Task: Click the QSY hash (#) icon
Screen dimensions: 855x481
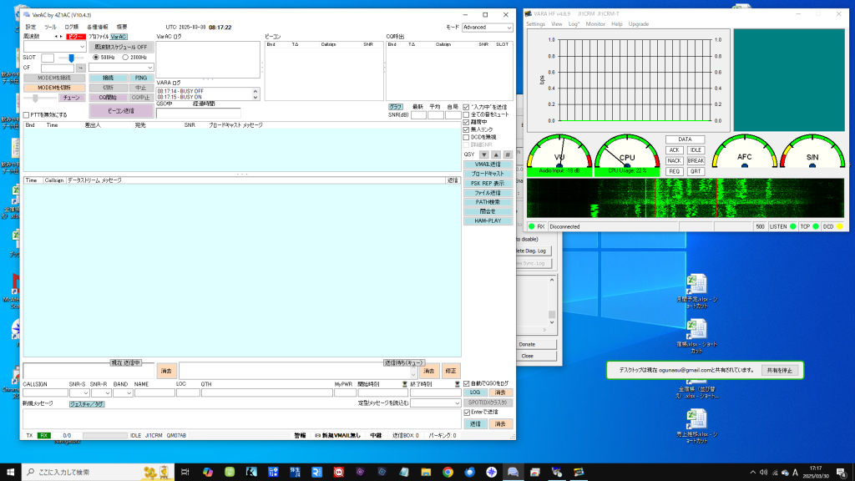Action: pos(508,154)
